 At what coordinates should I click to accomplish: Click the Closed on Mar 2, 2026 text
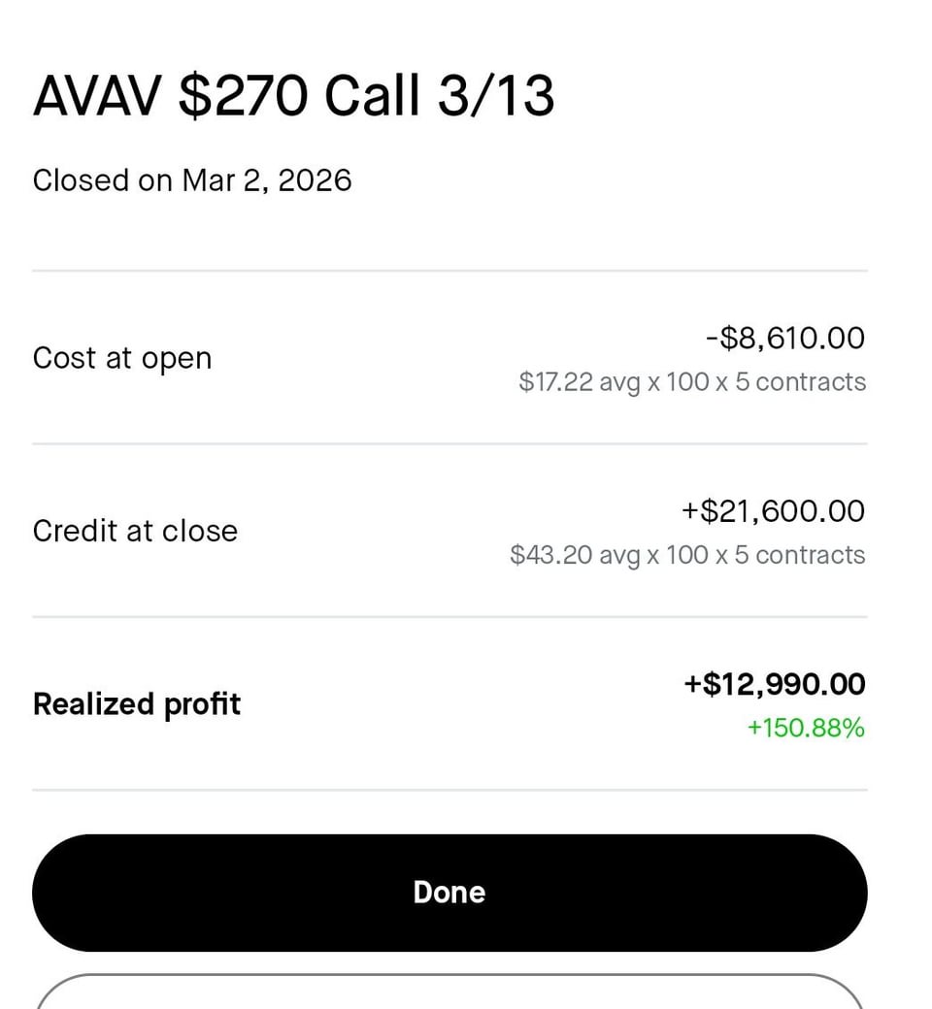coord(192,180)
